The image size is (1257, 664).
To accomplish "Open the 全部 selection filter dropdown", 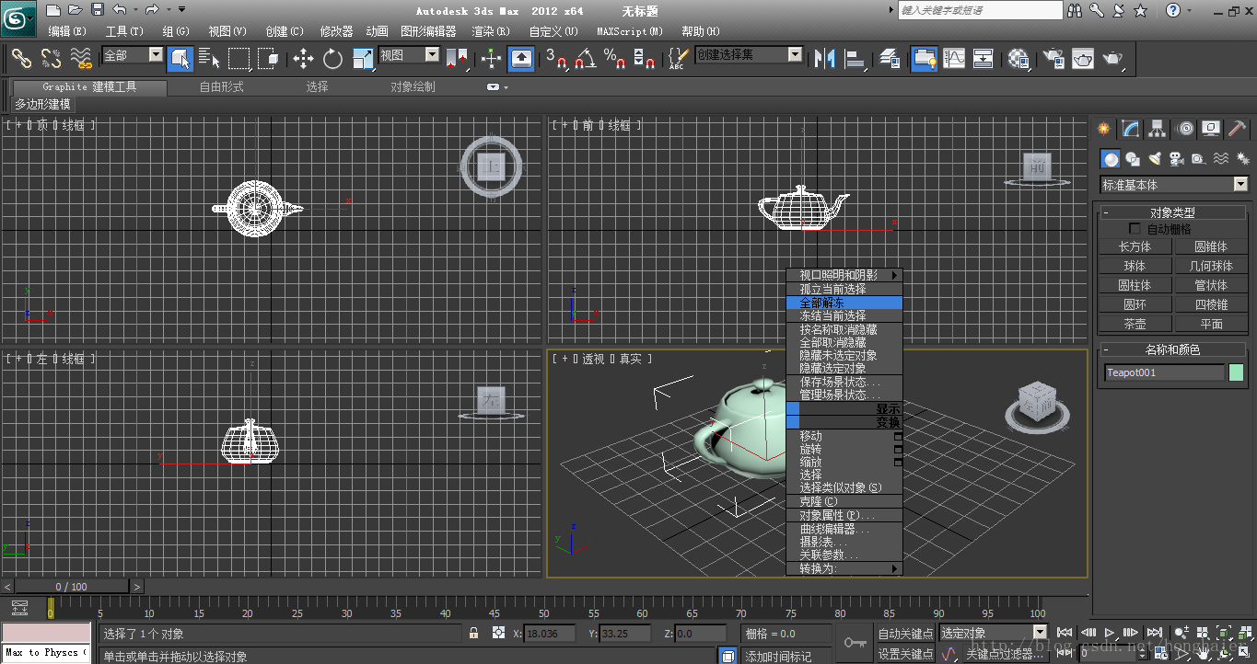I will (156, 55).
